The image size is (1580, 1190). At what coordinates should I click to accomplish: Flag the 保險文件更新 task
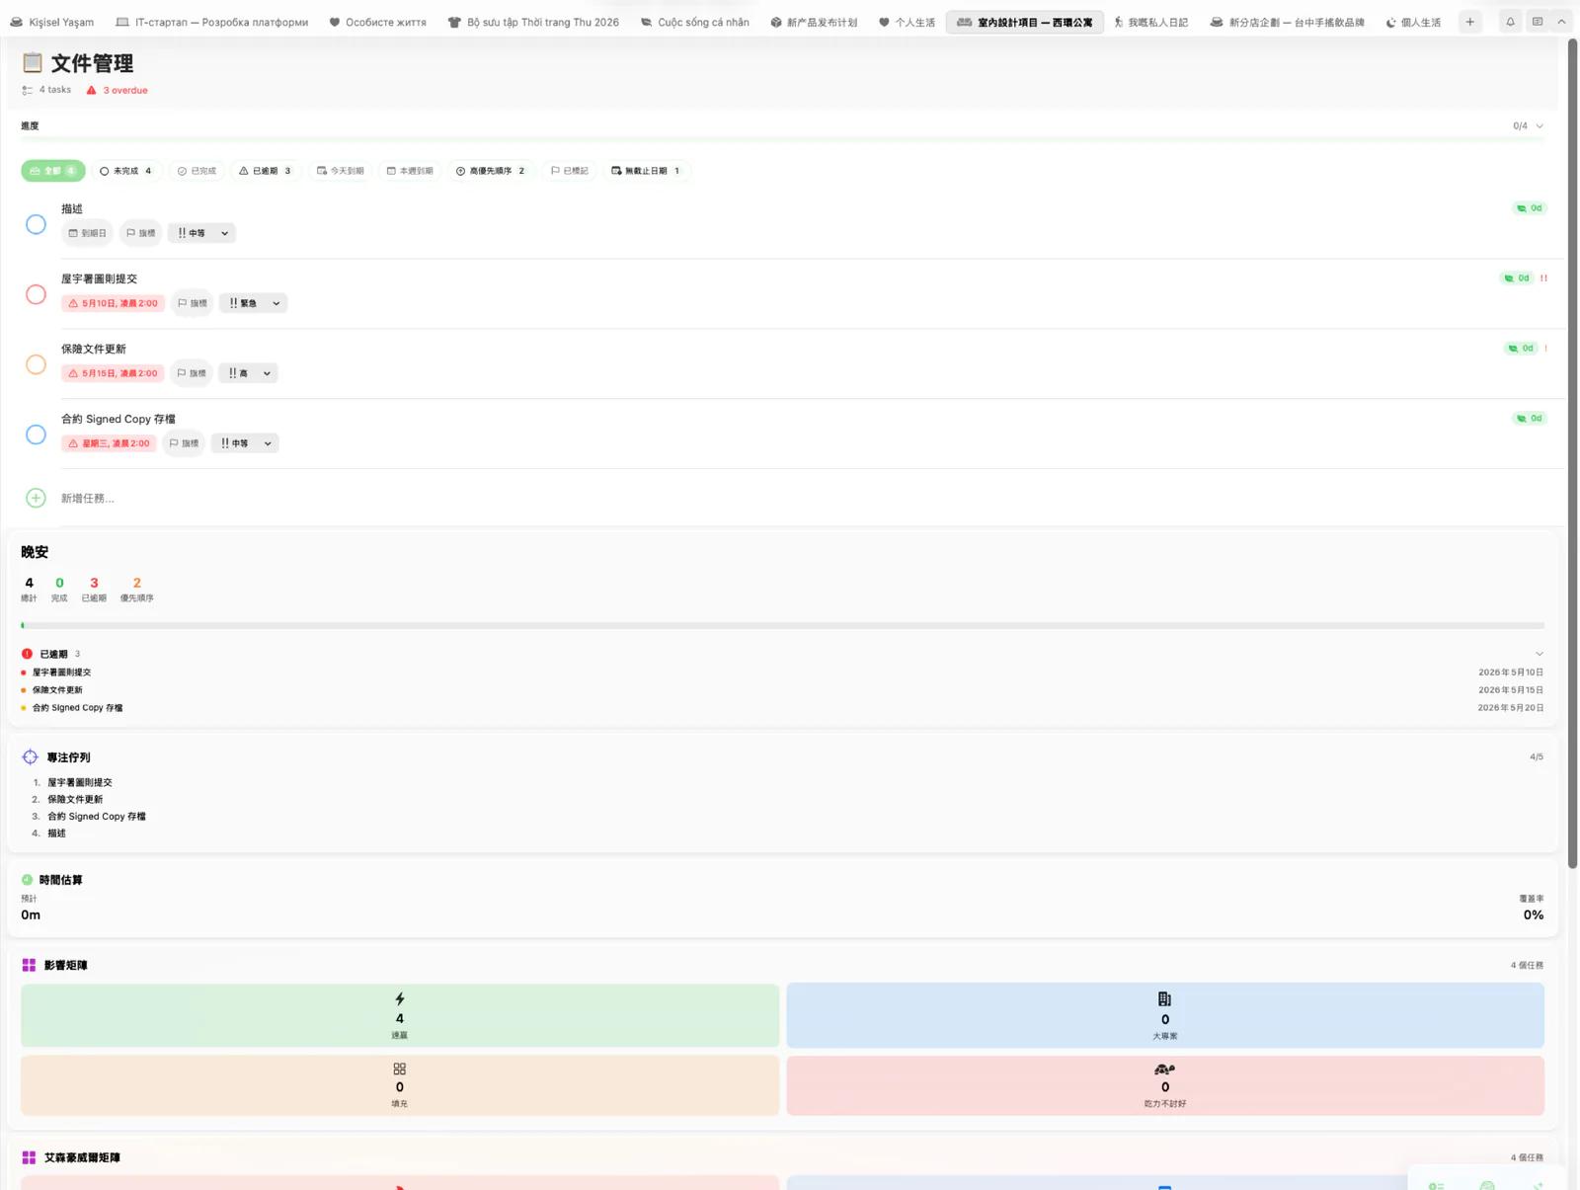point(192,373)
